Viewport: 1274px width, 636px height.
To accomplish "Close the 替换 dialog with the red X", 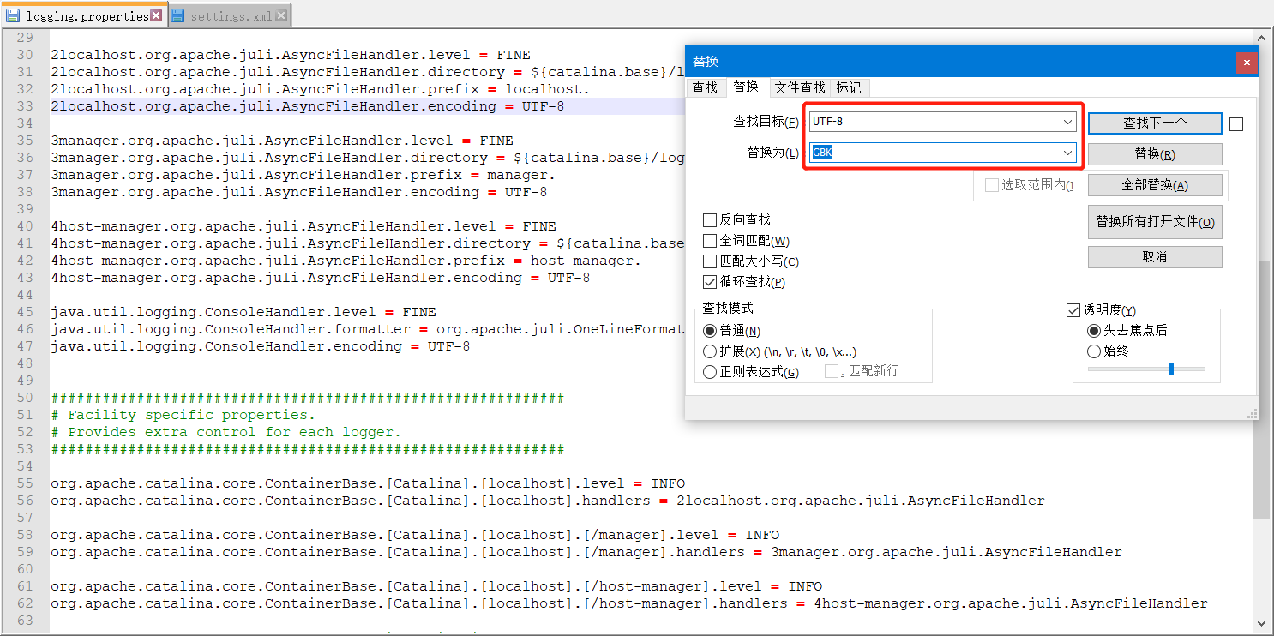I will tap(1247, 62).
